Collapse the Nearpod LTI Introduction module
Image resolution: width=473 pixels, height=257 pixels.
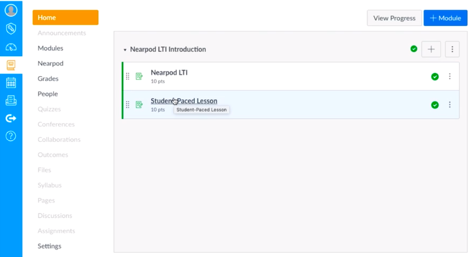(125, 49)
